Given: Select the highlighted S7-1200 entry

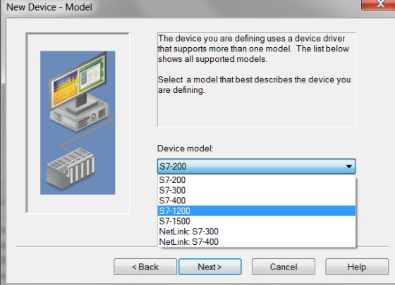Looking at the screenshot, I should pyautogui.click(x=257, y=211).
